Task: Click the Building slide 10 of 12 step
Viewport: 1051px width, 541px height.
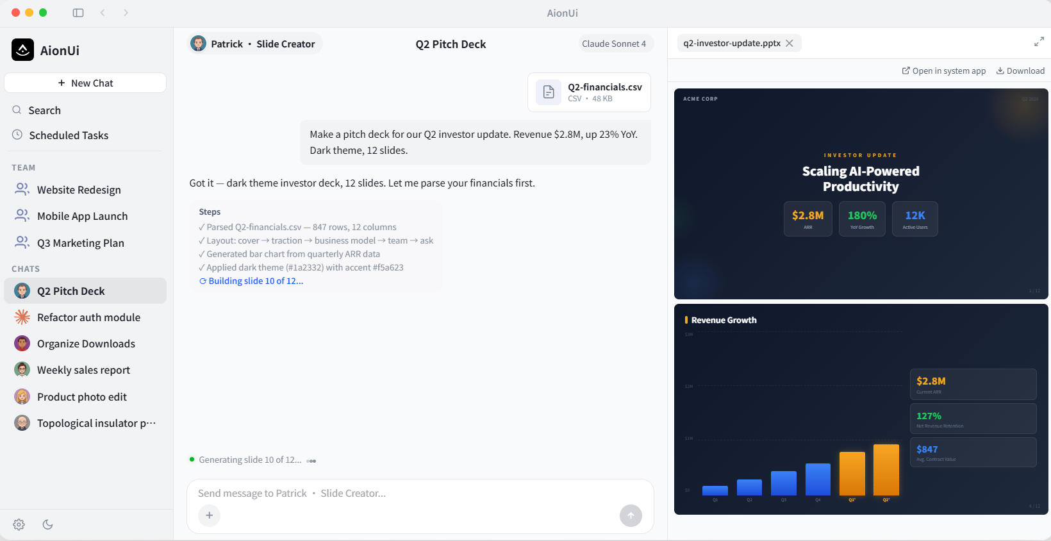Action: click(251, 281)
